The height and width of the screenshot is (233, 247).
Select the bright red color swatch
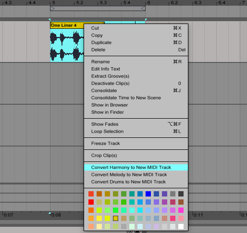91,202
